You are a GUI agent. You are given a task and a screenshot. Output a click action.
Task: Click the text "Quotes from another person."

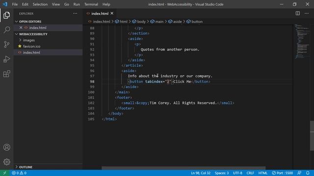[x=170, y=49]
